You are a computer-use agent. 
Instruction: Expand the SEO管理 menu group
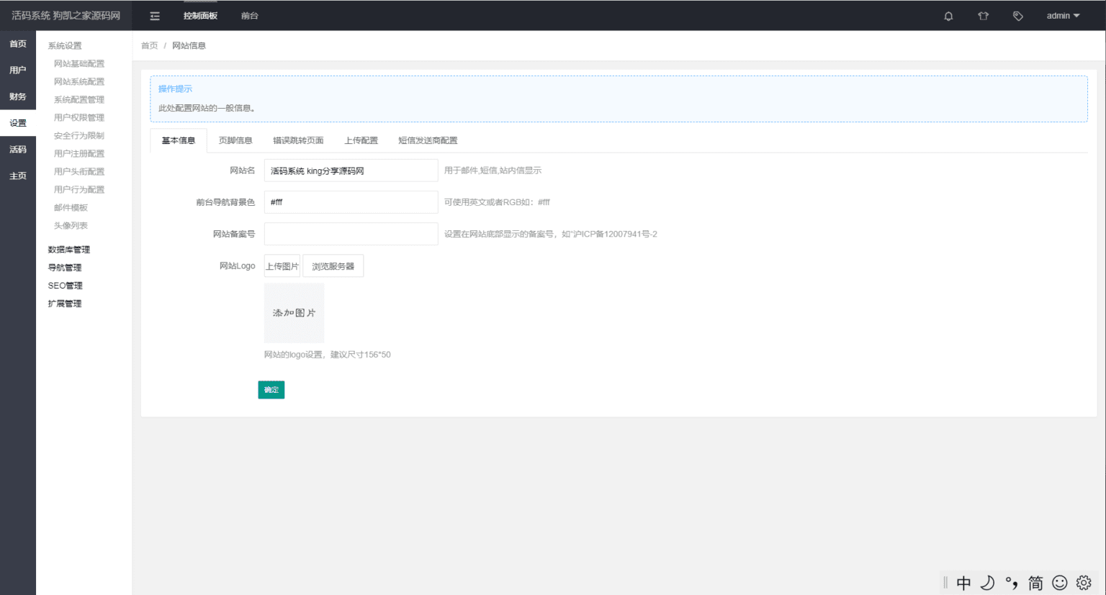[x=66, y=286]
